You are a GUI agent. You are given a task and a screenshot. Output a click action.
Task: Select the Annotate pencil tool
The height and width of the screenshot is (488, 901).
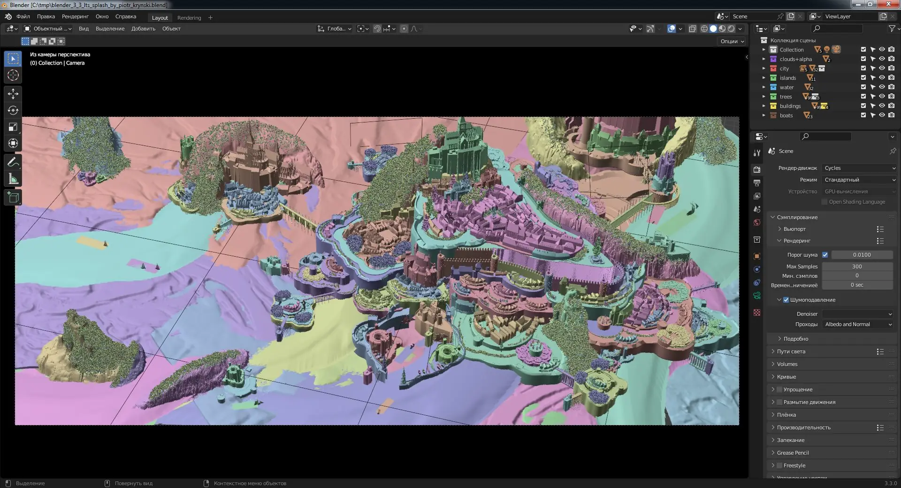tap(13, 162)
